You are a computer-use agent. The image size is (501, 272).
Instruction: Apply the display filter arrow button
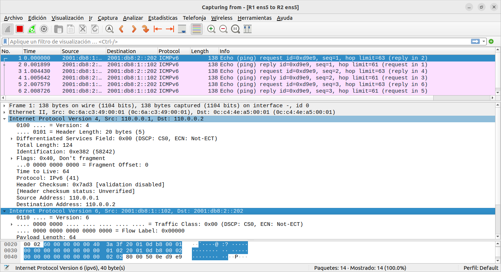(x=475, y=41)
